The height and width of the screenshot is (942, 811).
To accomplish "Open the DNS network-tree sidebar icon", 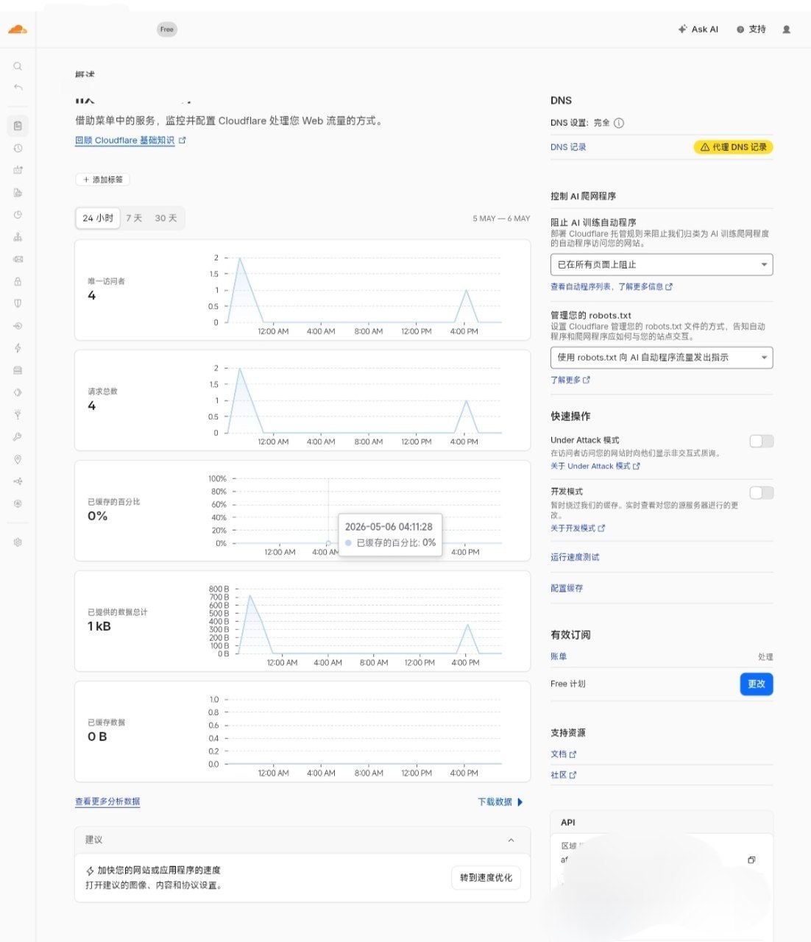I will click(x=18, y=237).
